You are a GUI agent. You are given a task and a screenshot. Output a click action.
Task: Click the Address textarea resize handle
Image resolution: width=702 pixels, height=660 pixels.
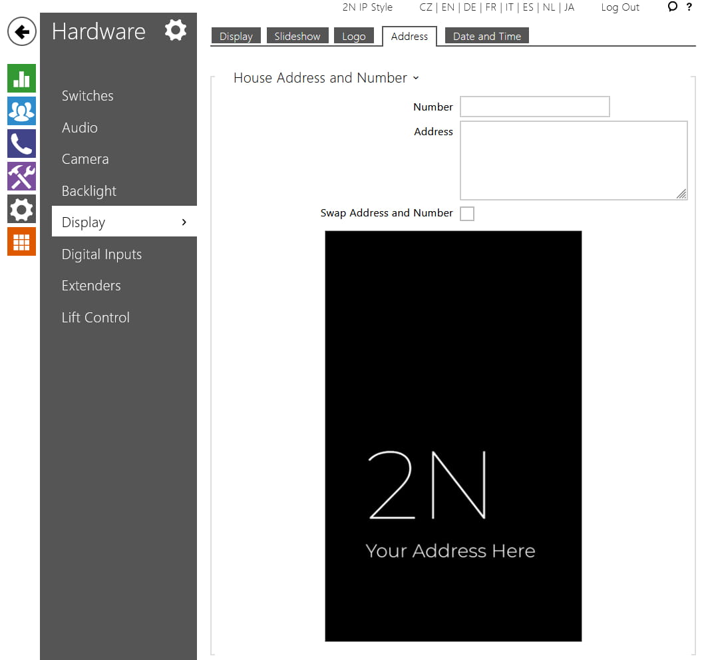681,194
